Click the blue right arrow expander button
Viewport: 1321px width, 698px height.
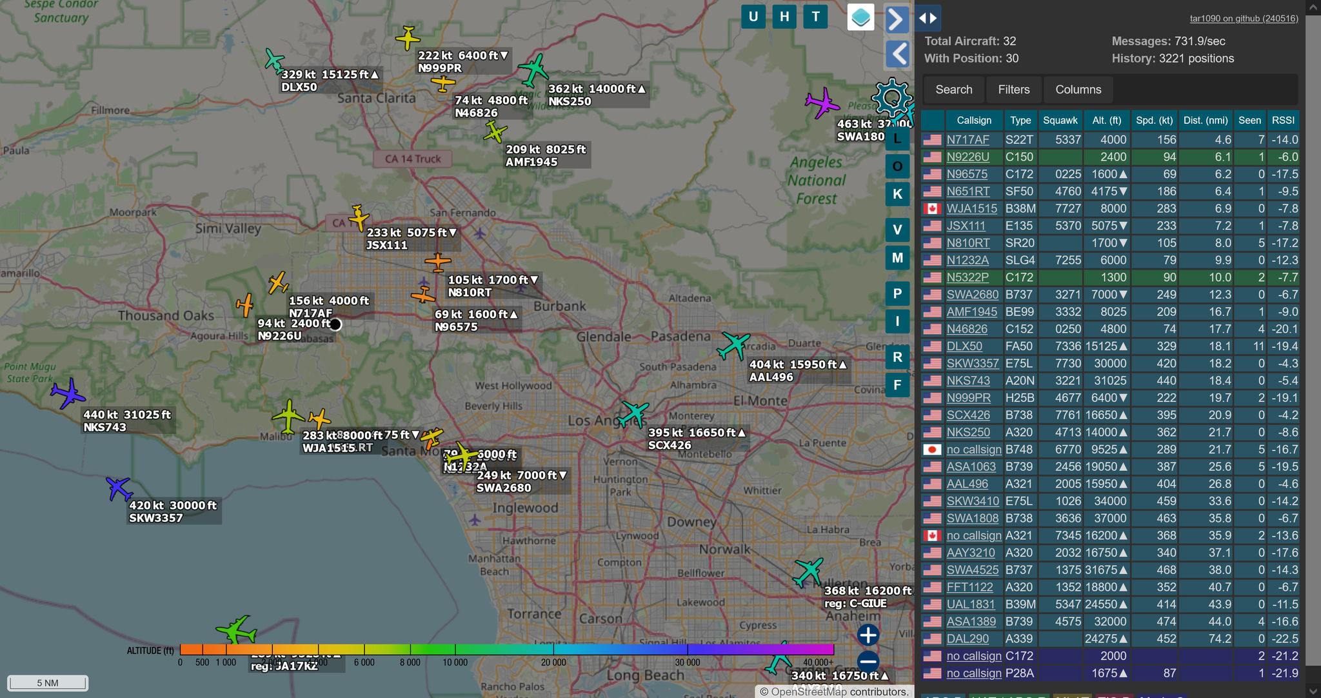(x=897, y=20)
